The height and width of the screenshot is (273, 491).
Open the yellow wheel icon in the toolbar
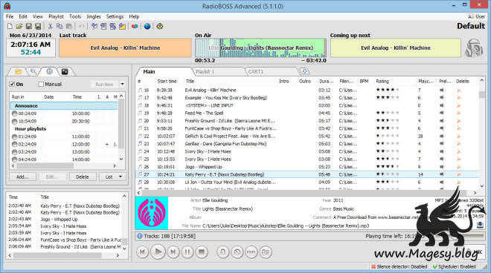click(x=160, y=27)
